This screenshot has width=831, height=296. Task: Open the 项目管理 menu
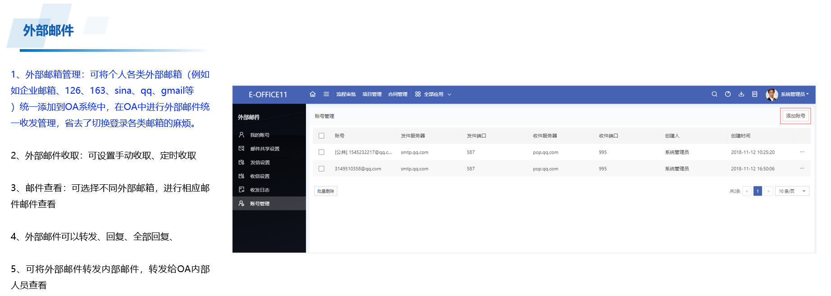[x=372, y=94]
